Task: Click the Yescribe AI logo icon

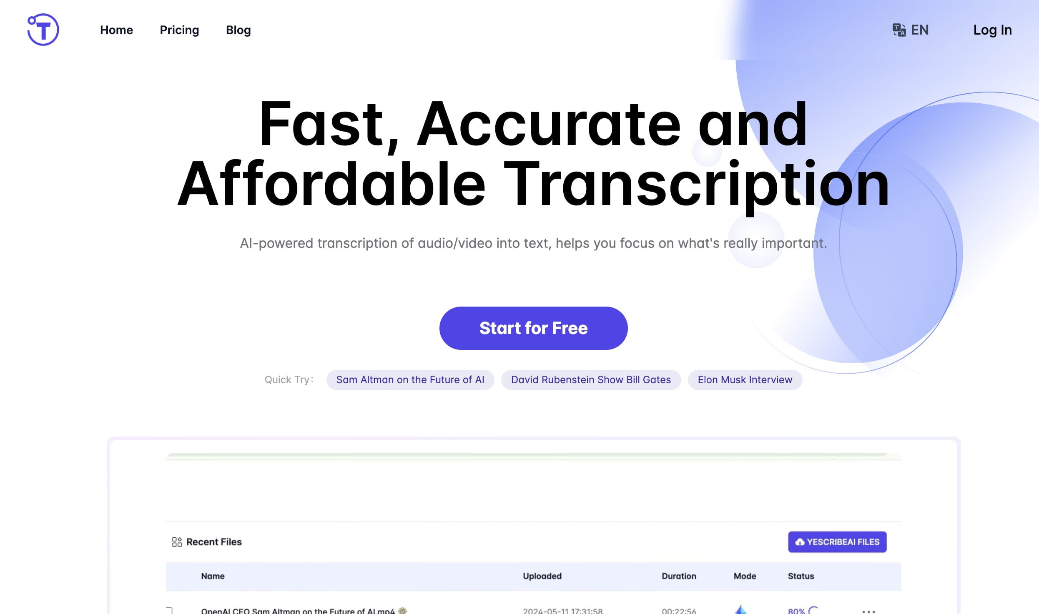Action: point(43,29)
